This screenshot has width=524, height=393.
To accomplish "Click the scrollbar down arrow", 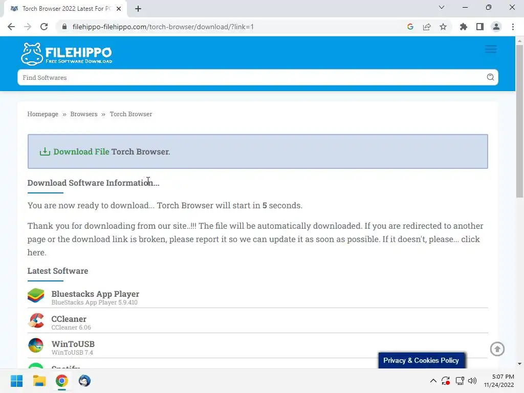I will point(519,364).
